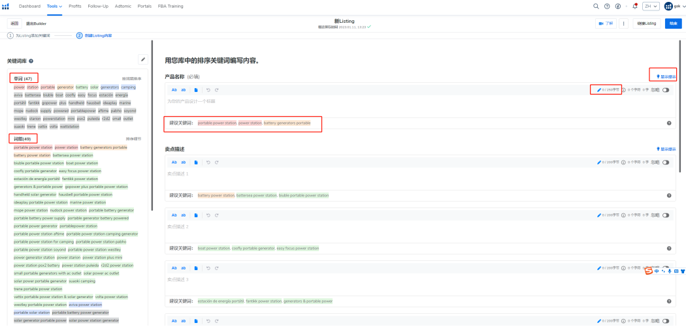Click the help question mark icon in header

point(607,6)
